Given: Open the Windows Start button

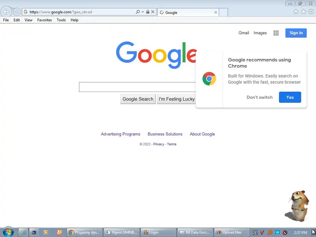Looking at the screenshot, I should (8, 232).
